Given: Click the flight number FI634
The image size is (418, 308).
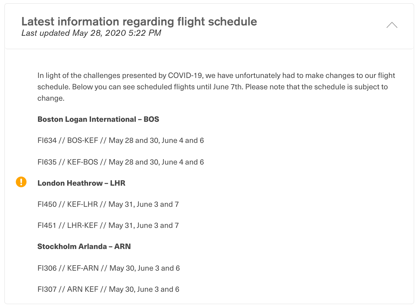Looking at the screenshot, I should pyautogui.click(x=47, y=140).
